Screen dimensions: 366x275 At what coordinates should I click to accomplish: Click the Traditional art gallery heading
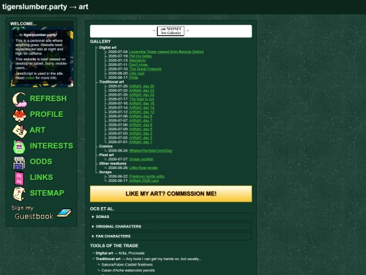pyautogui.click(x=112, y=82)
